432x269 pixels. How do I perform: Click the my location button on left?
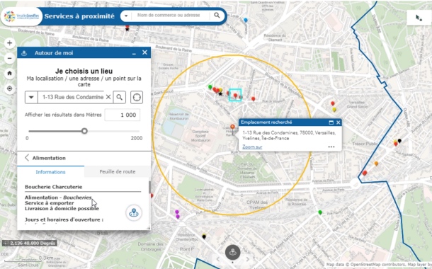pos(10,88)
